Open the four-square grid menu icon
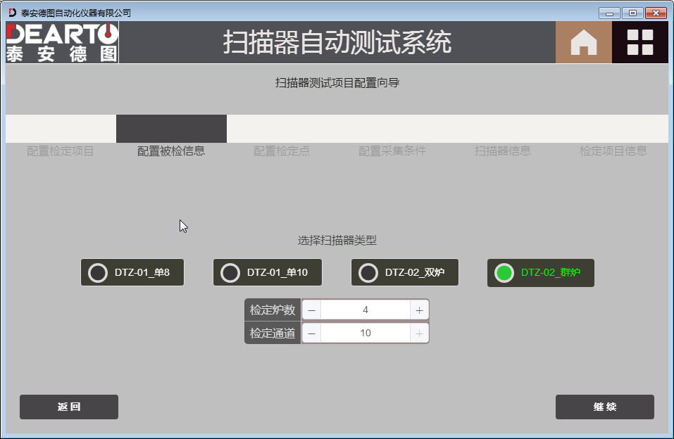The image size is (674, 439). tap(639, 42)
